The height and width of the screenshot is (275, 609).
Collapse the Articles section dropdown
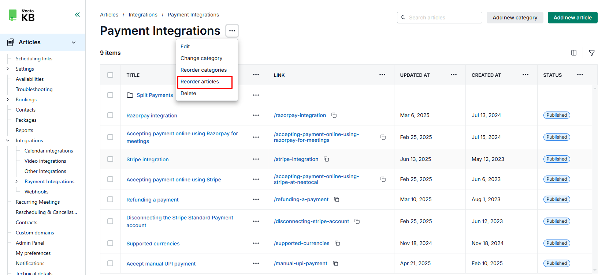[74, 42]
